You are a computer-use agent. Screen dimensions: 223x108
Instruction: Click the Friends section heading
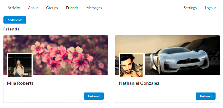point(11,29)
